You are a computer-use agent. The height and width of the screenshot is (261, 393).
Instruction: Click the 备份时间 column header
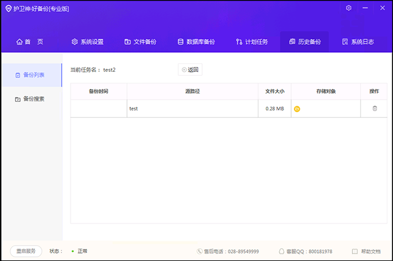(x=99, y=92)
